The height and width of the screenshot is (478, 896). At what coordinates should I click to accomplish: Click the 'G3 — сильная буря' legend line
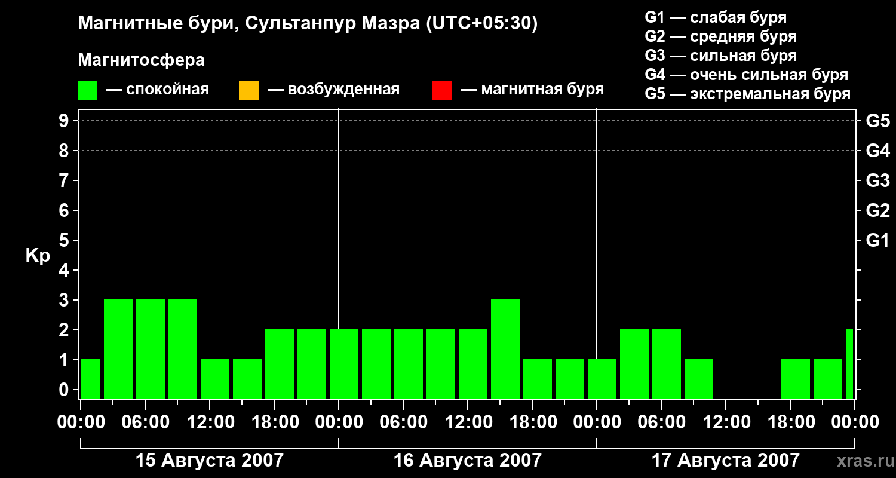tap(720, 56)
